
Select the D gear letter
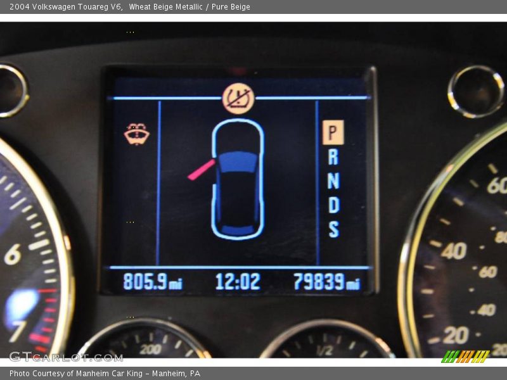[334, 205]
